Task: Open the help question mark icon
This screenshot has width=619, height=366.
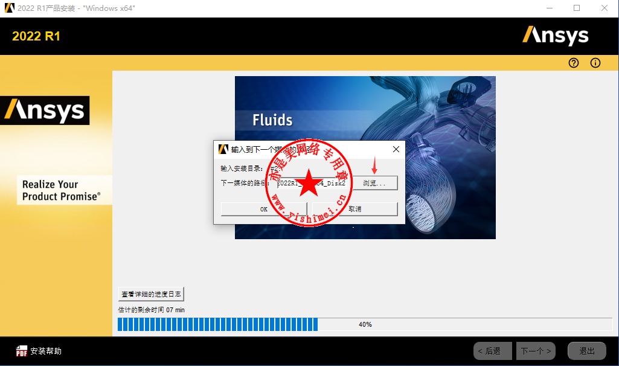Action: point(574,63)
